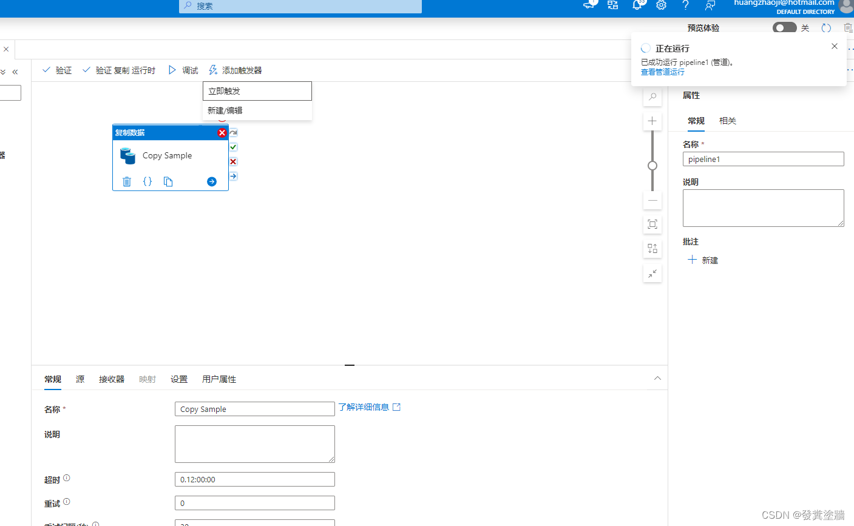
Task: Open settings gear in top bar
Action: click(x=662, y=5)
